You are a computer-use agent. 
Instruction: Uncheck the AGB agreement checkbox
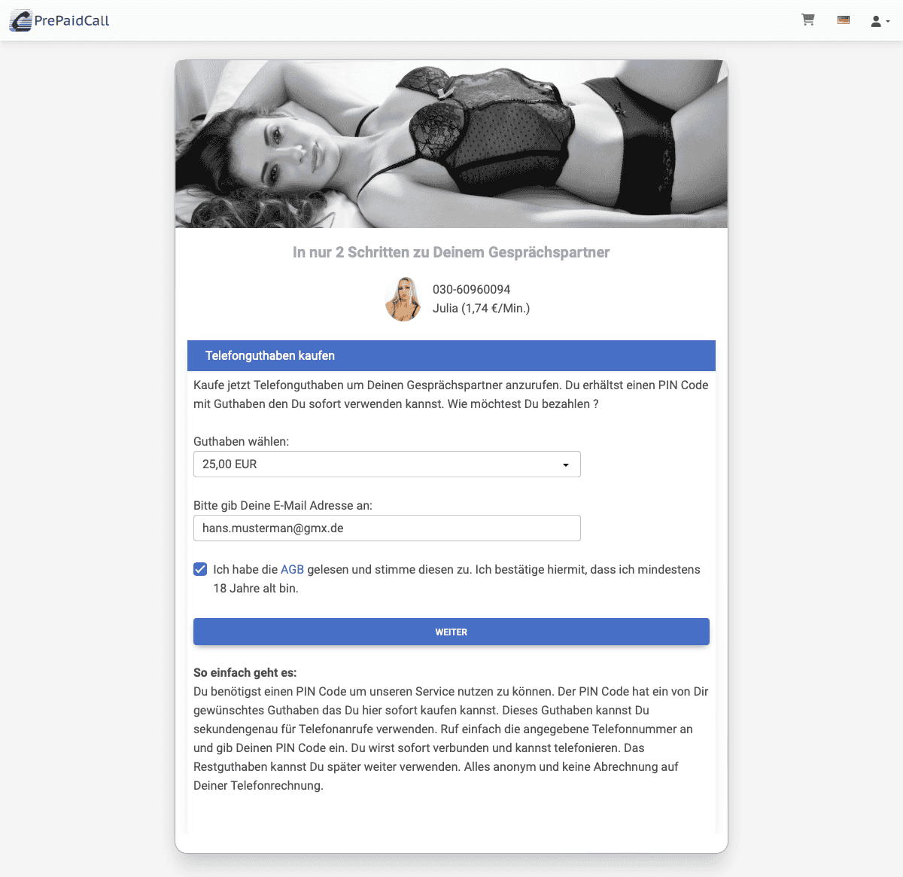coord(200,569)
